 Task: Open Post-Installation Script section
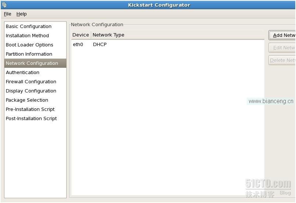(35, 119)
